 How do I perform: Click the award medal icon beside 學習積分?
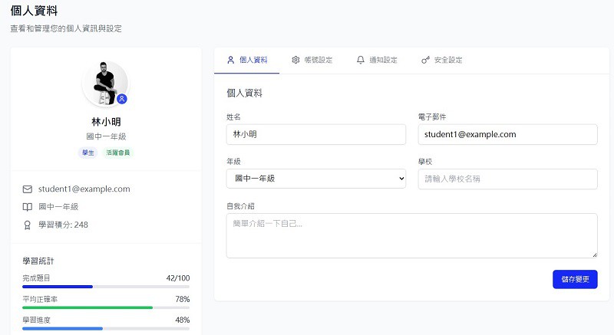tap(28, 225)
